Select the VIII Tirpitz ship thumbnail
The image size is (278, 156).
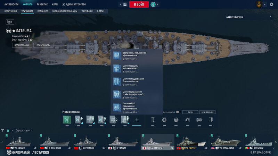tap(192, 142)
